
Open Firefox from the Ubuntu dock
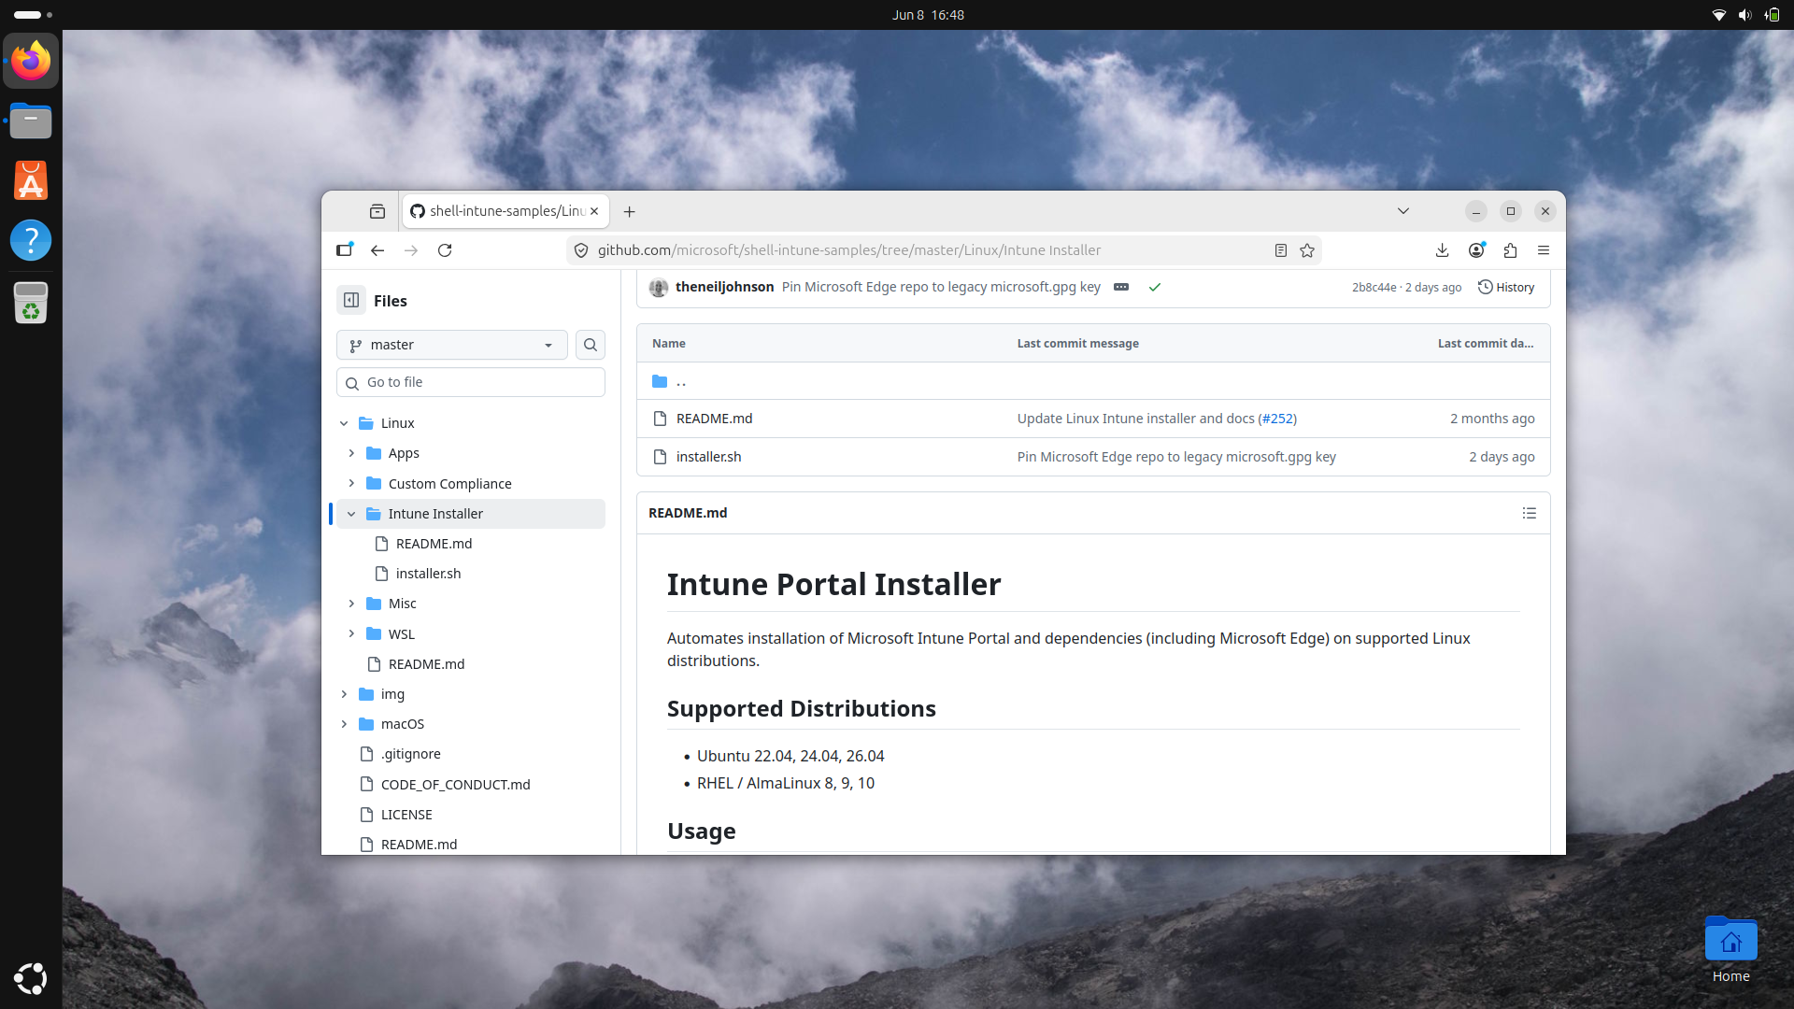click(31, 61)
